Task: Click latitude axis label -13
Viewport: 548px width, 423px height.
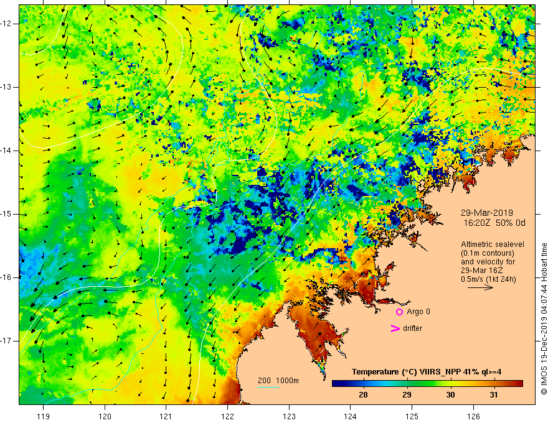Action: 6,87
